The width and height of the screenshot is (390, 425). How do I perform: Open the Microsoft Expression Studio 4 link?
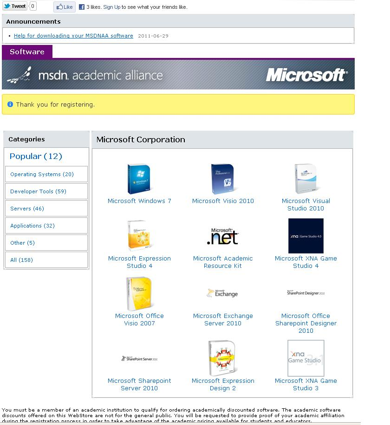[x=139, y=262]
